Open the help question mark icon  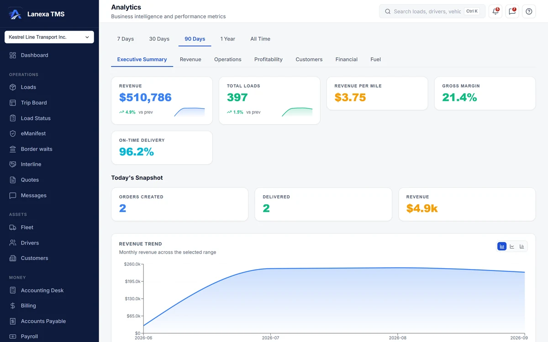pos(529,11)
